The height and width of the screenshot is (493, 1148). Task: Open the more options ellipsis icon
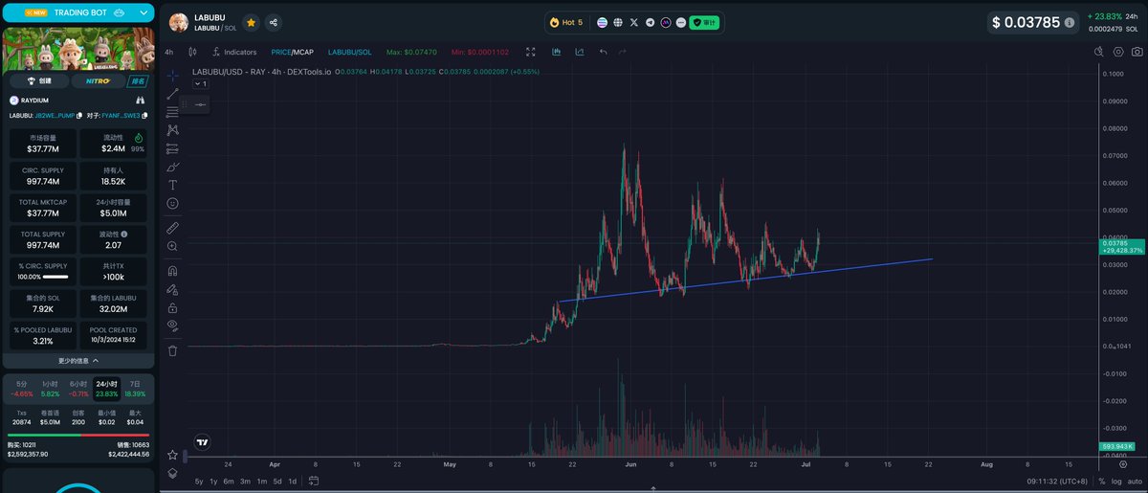[x=680, y=22]
